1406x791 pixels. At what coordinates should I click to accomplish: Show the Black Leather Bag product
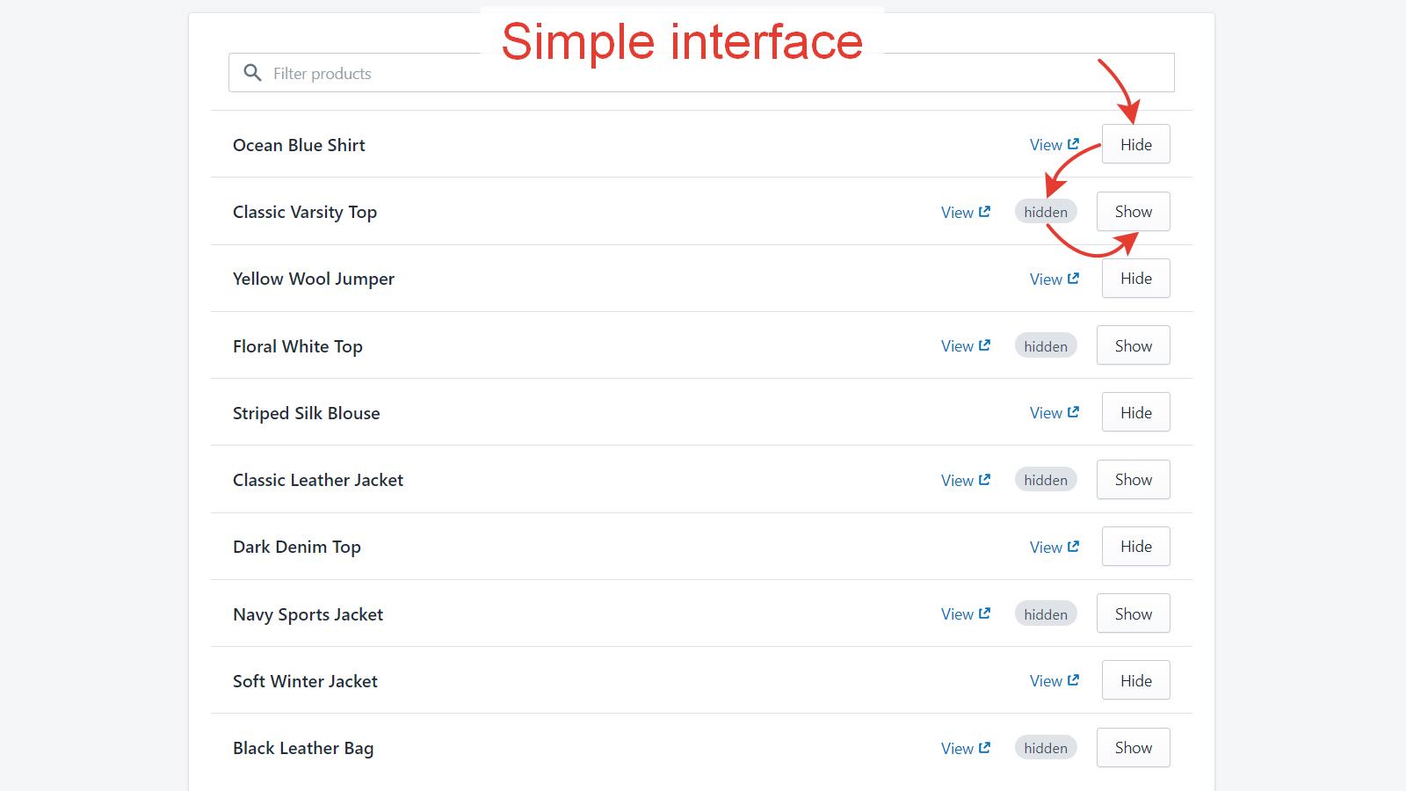click(x=1133, y=747)
